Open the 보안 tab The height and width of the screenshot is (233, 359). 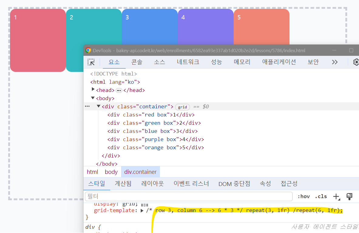point(313,62)
